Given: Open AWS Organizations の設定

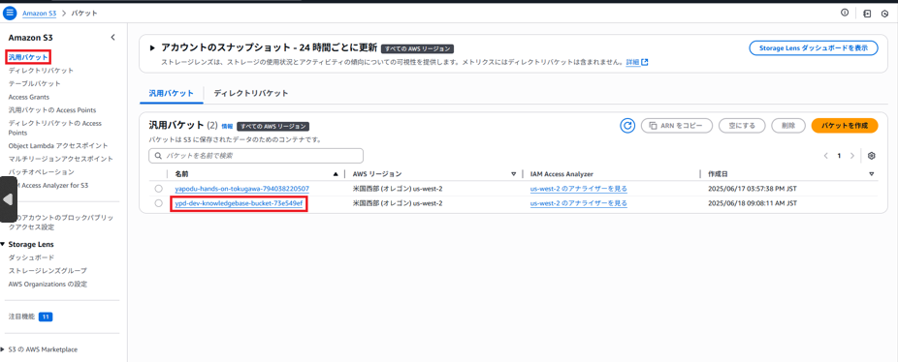Looking at the screenshot, I should [x=48, y=284].
